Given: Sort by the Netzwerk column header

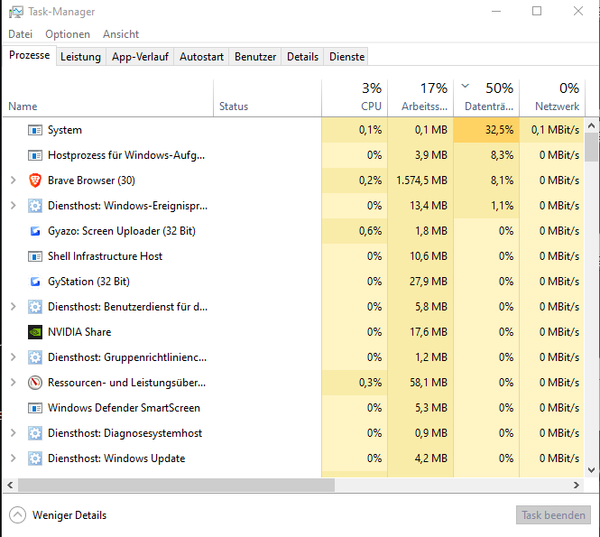Looking at the screenshot, I should coord(552,98).
